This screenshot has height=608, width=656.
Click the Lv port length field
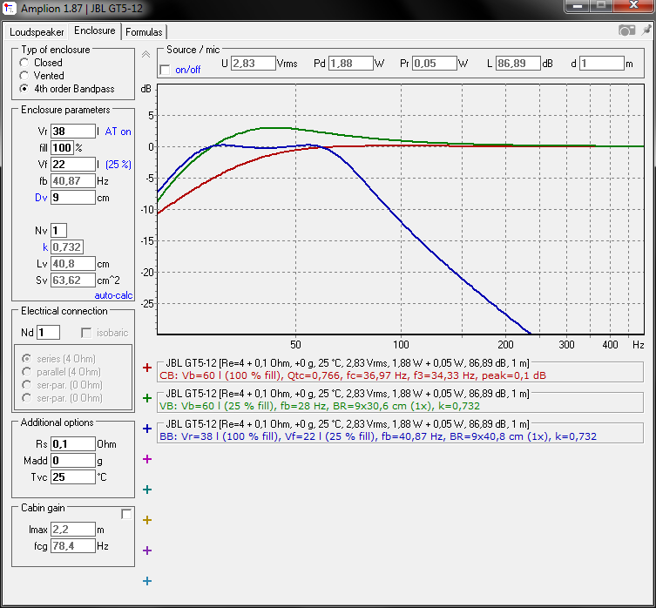pos(73,264)
